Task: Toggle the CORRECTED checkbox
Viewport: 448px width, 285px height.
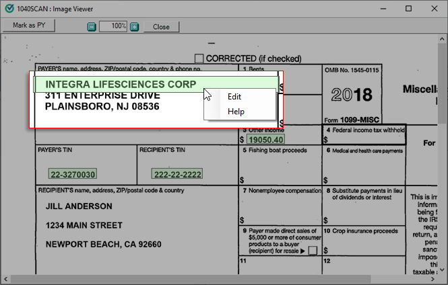Action: [x=199, y=58]
